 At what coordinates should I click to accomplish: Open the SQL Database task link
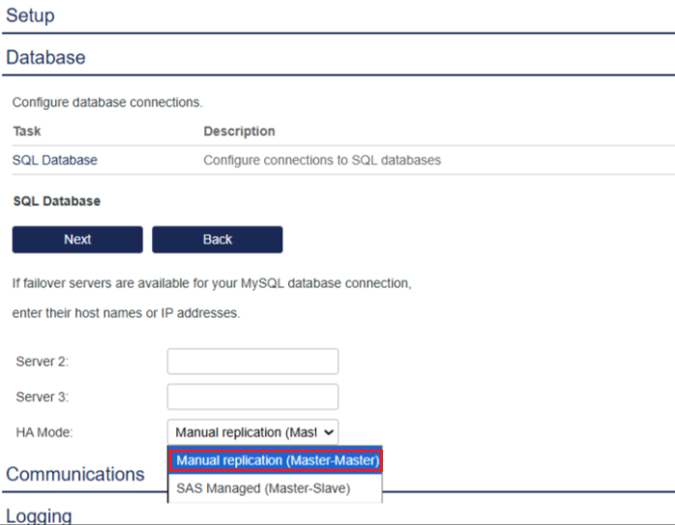point(55,160)
